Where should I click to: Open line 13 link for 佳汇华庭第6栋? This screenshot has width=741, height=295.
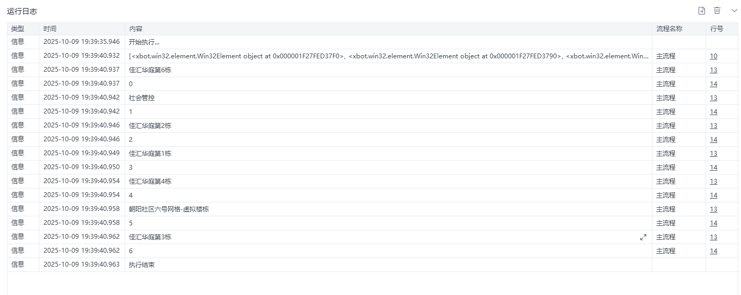(x=714, y=70)
